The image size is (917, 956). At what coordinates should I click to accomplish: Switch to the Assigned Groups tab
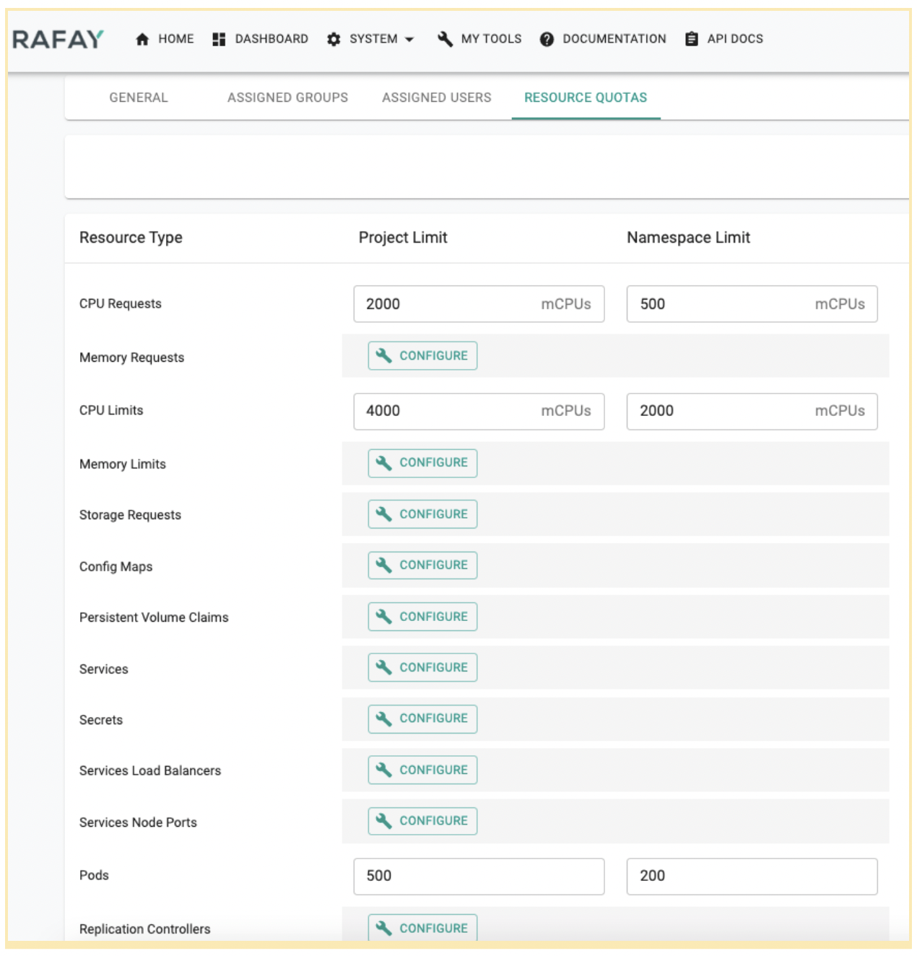pyautogui.click(x=287, y=97)
